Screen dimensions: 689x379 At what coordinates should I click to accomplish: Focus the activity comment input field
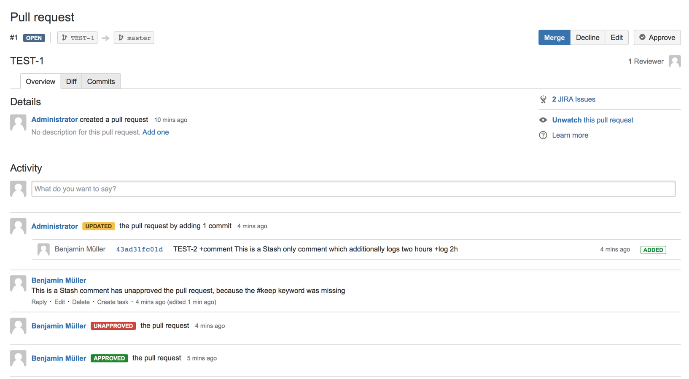(x=353, y=189)
